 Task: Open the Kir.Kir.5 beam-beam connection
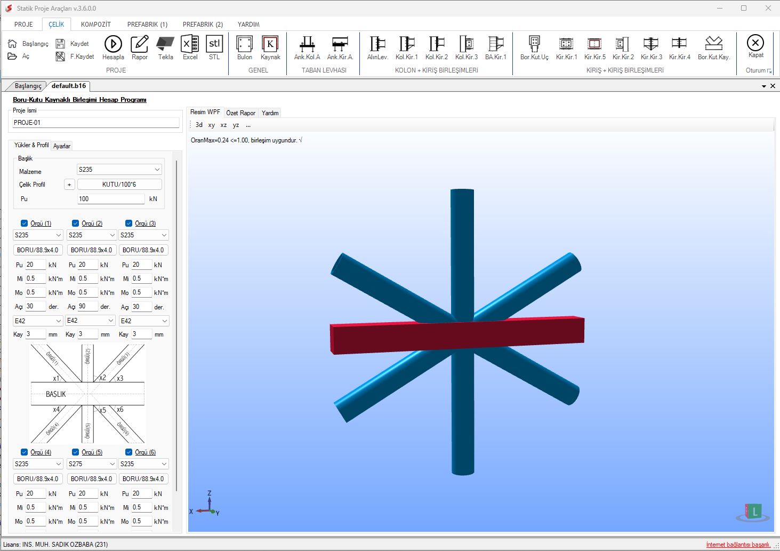point(594,48)
